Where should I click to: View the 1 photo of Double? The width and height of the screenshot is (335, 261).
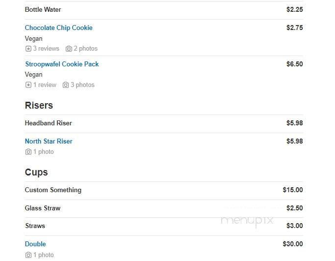(x=43, y=255)
